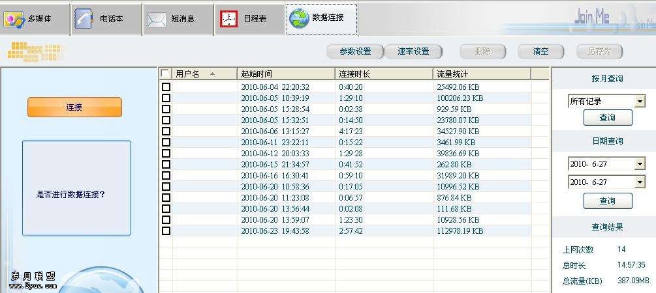
Task: Open the first 2010- 6-27 start date dropdown arrow
Action: pos(640,164)
